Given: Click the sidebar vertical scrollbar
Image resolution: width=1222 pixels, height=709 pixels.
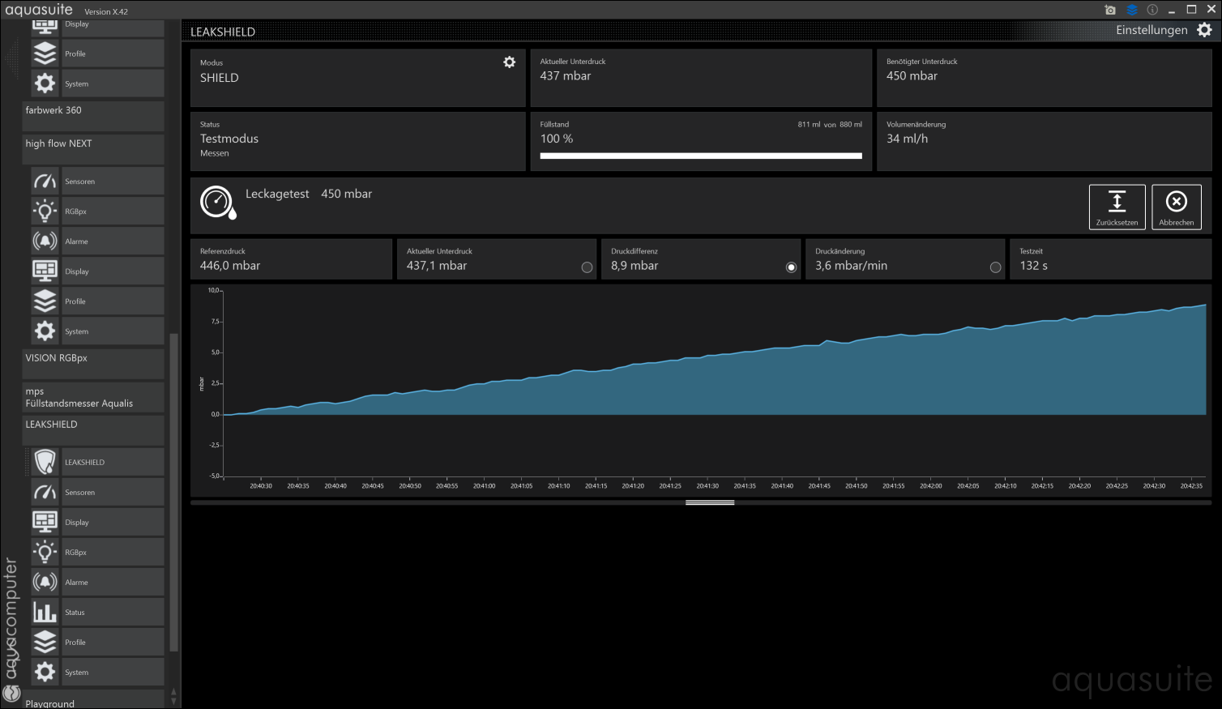Looking at the screenshot, I should point(173,493).
